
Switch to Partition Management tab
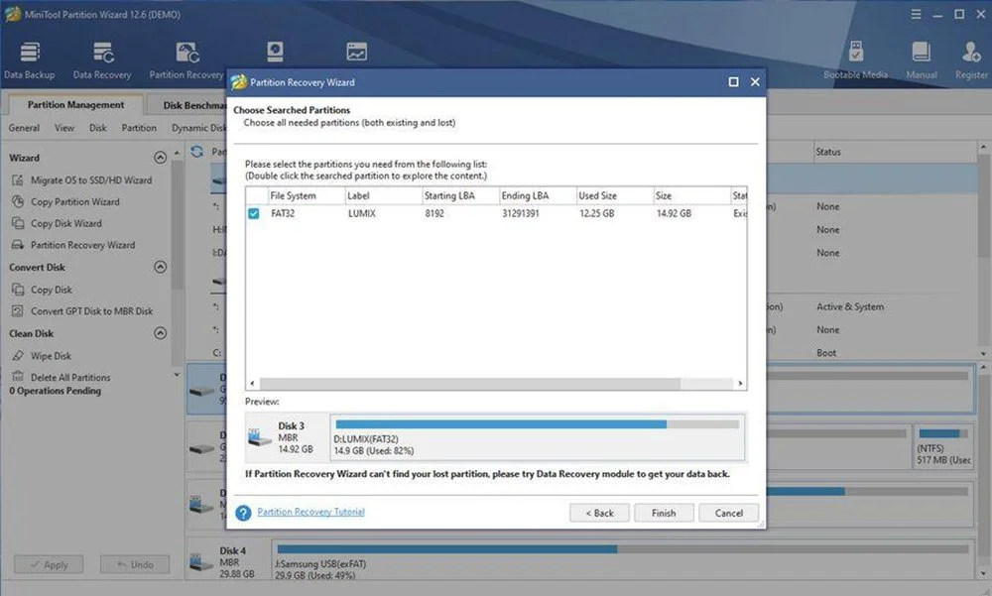tap(75, 105)
